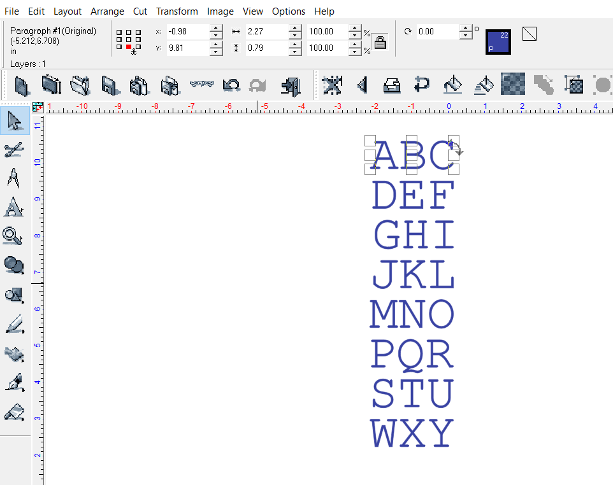Select the top-left anchor point in grid
The width and height of the screenshot is (613, 485).
pyautogui.click(x=120, y=32)
